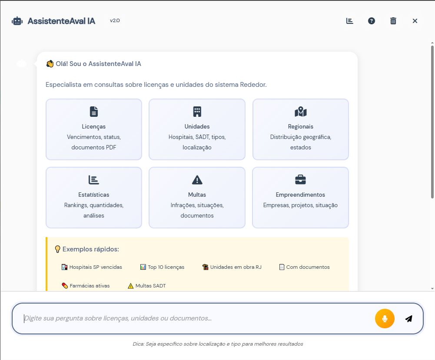Viewport: 435px width, 360px height.
Task: Choose the 'Top 10 licenças' quick example
Action: click(162, 267)
